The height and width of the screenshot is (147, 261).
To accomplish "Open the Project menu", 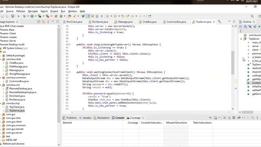I will click(54, 11).
